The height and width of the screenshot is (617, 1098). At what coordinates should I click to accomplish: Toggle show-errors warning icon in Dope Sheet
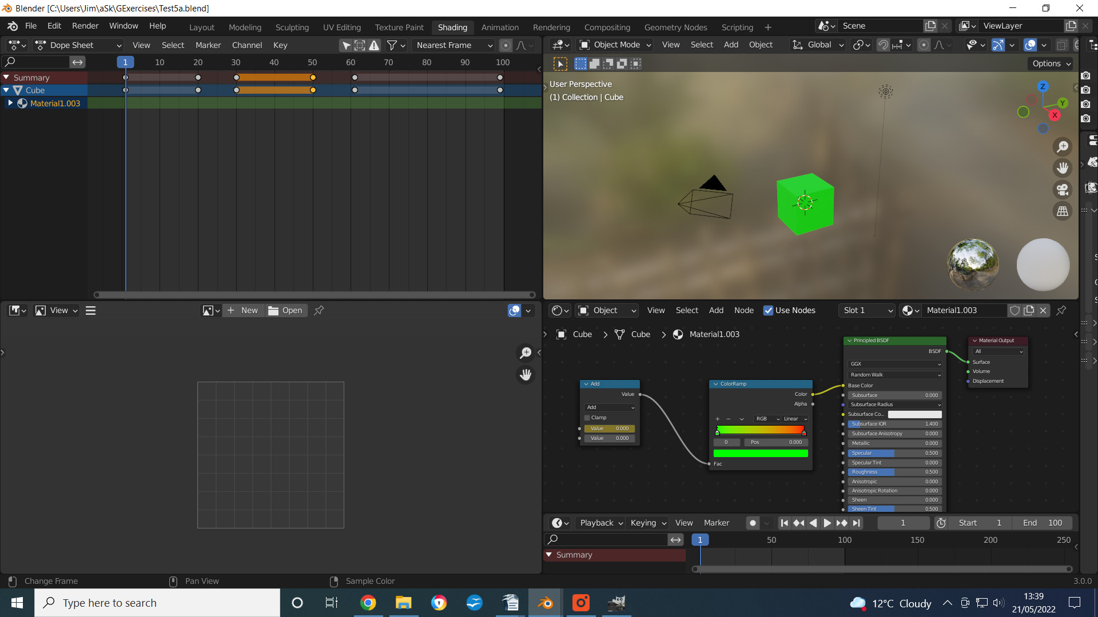click(x=374, y=45)
